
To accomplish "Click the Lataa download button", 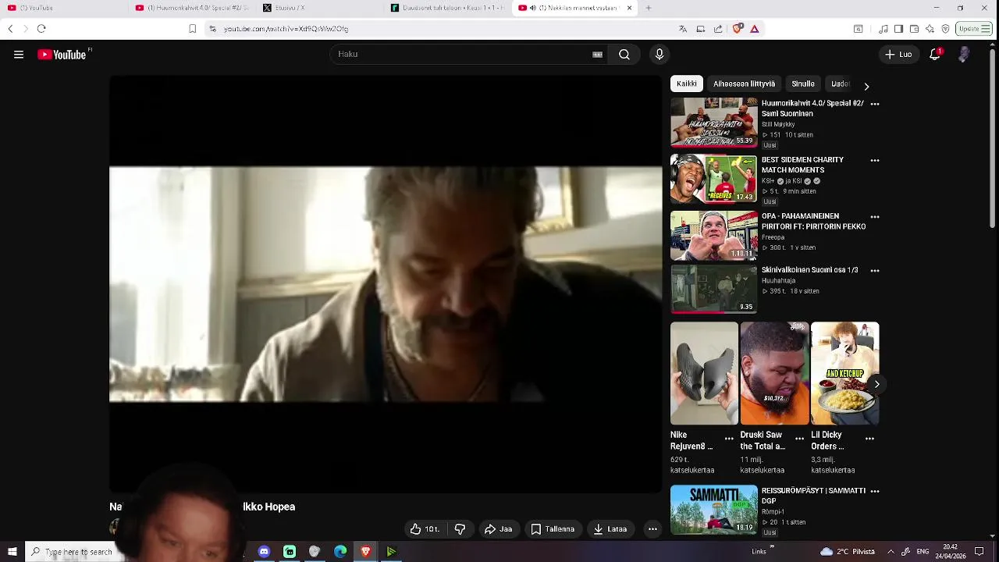I will point(610,529).
